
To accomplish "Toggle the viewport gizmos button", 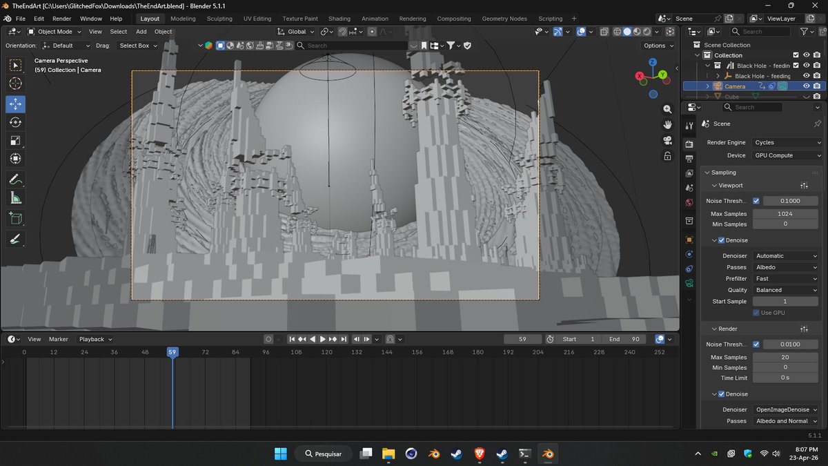I will coord(558,32).
